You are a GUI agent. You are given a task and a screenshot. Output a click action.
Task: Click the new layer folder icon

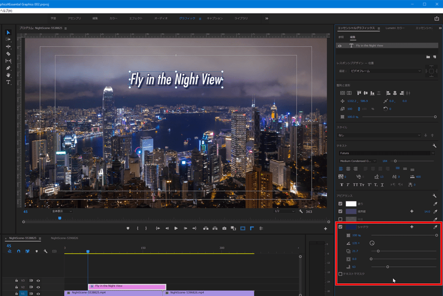tap(428, 57)
